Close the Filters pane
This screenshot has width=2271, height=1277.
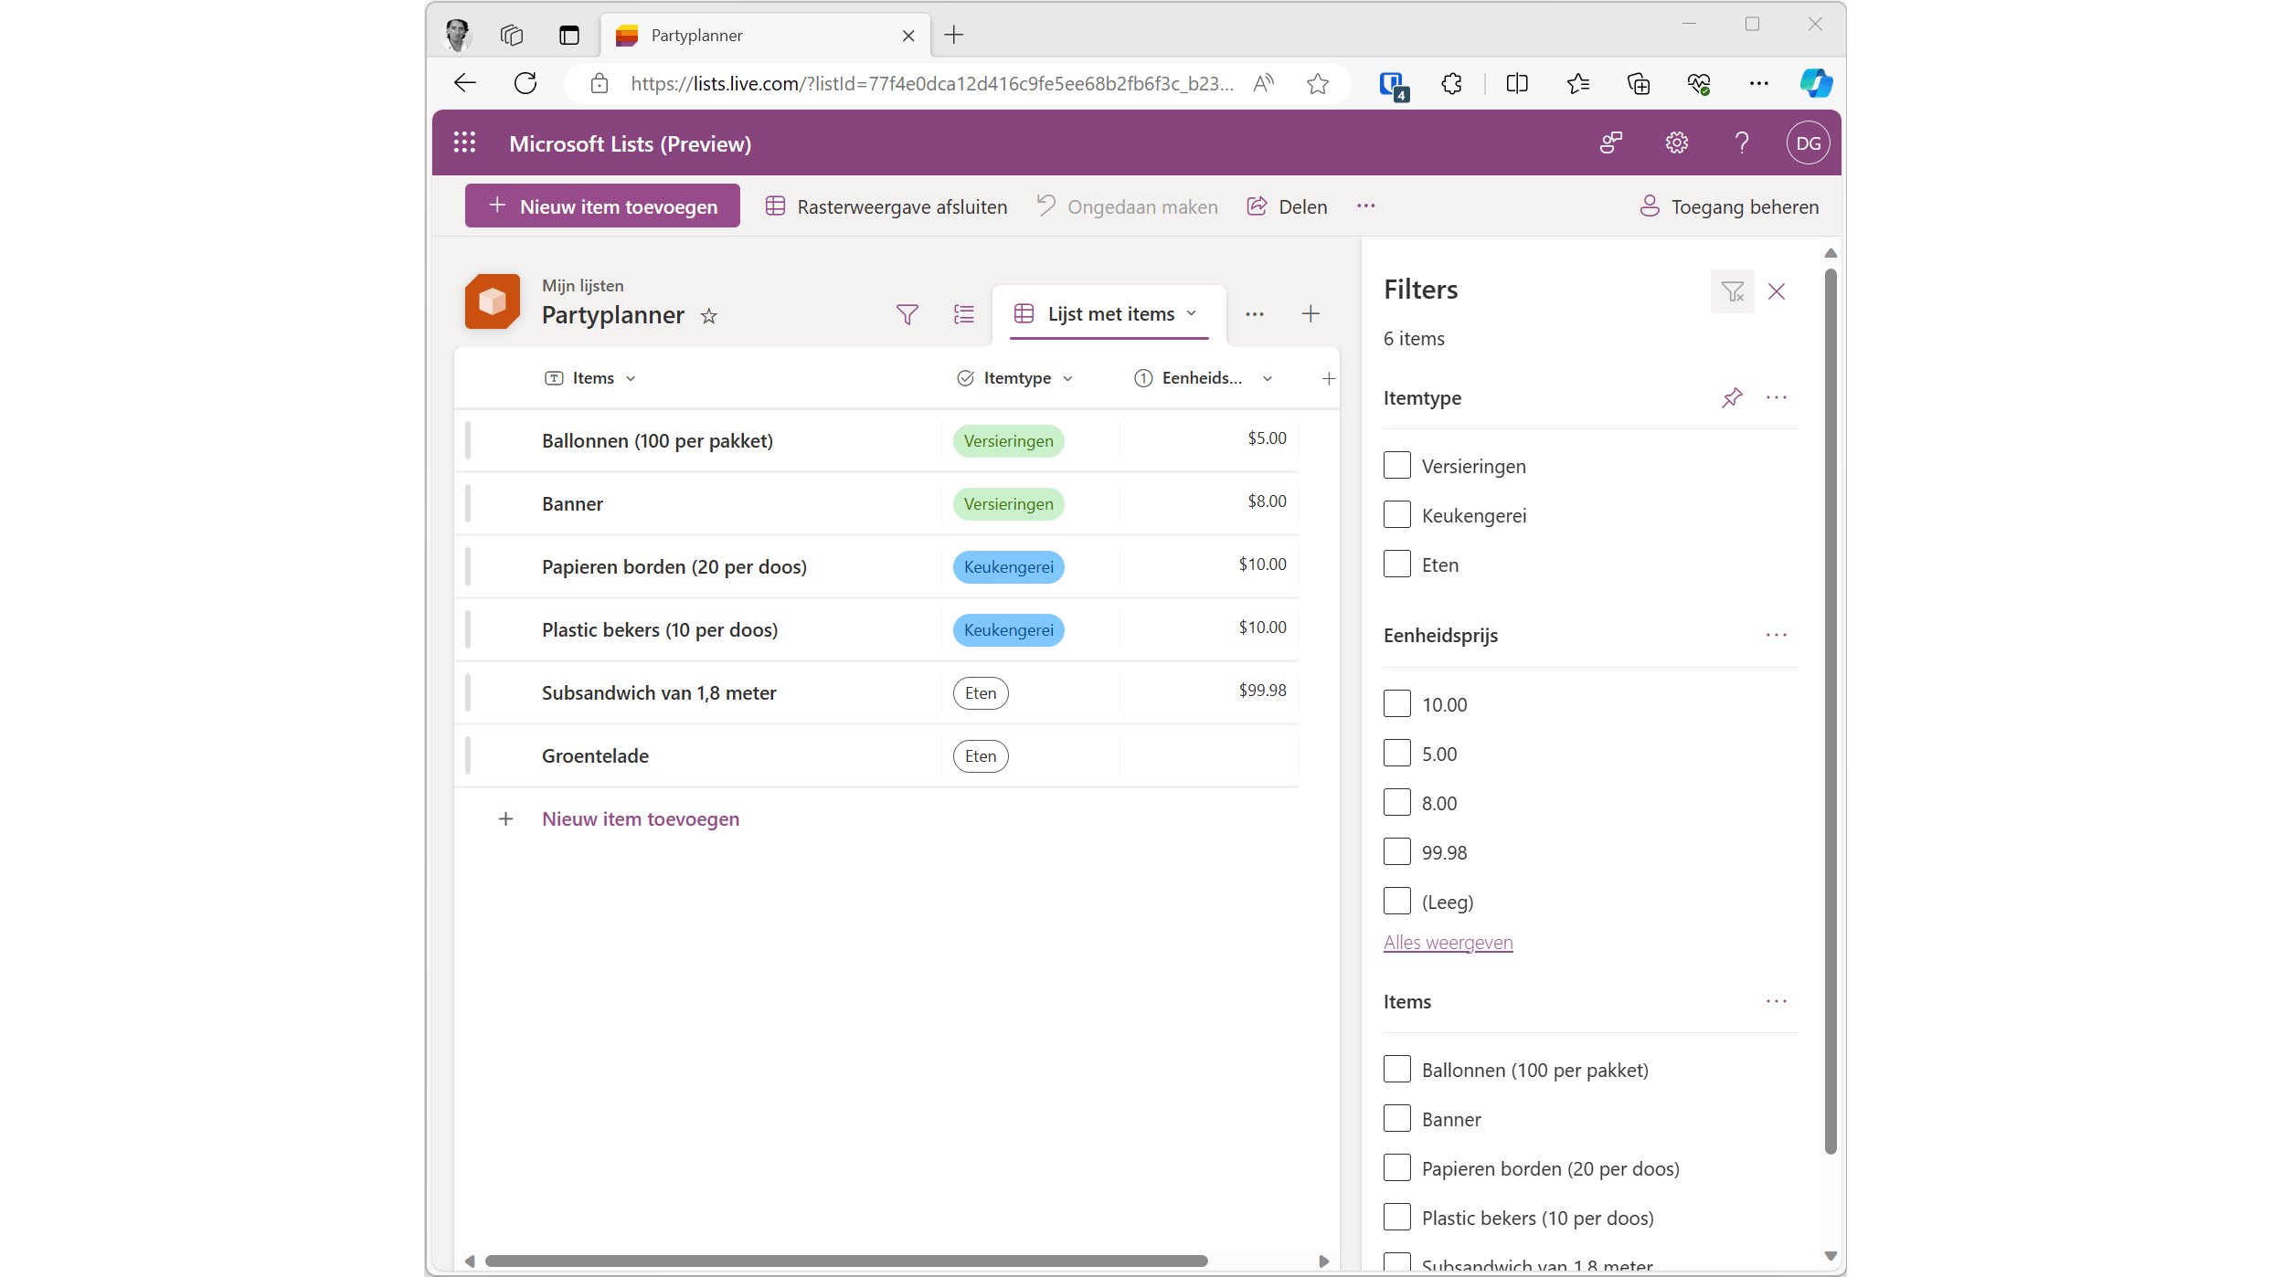(x=1776, y=291)
